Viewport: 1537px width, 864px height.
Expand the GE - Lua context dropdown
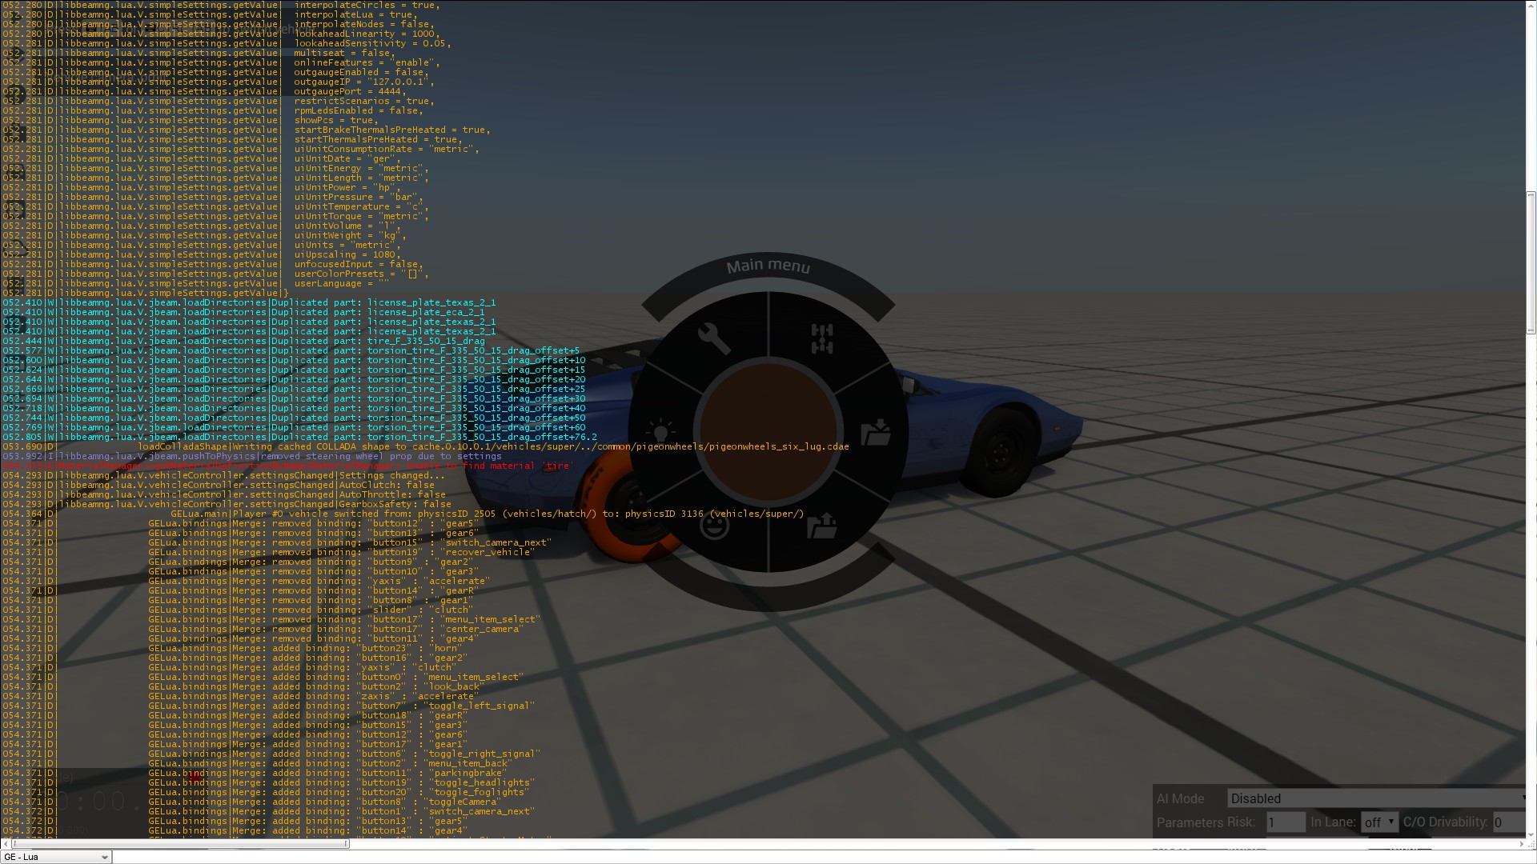pyautogui.click(x=56, y=857)
